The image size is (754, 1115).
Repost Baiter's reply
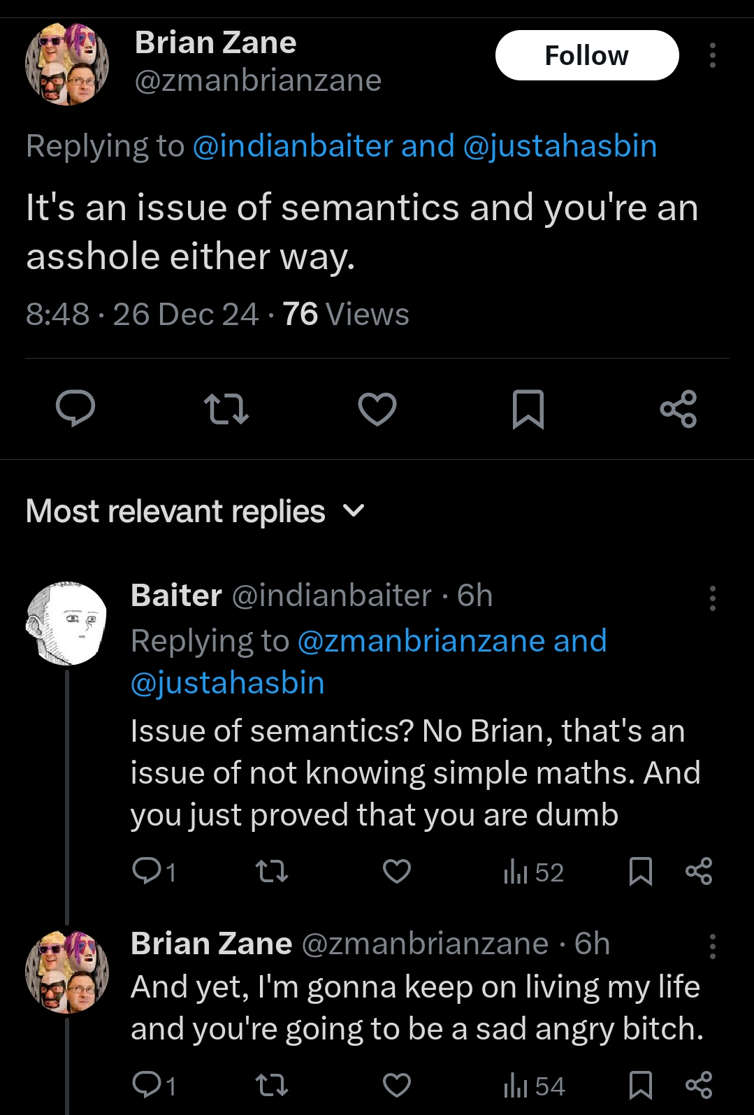point(271,872)
